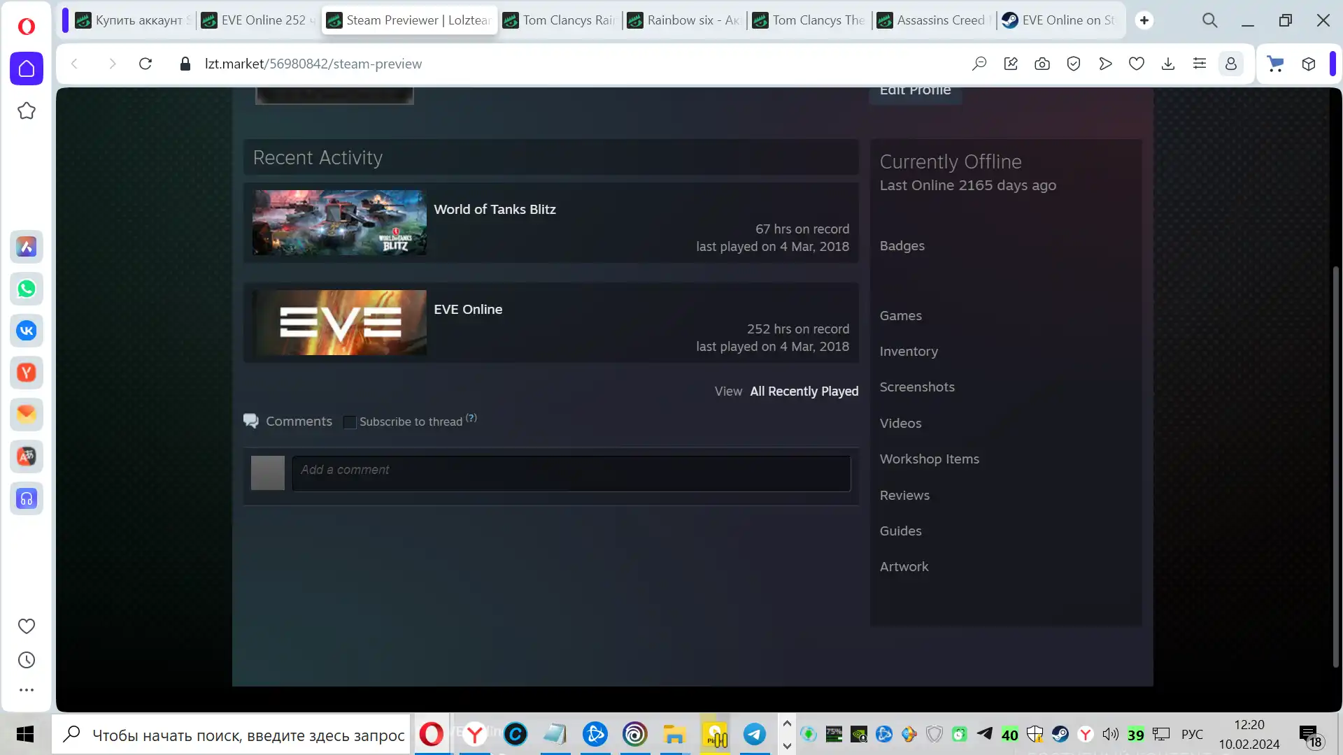Open the profile account icon
The width and height of the screenshot is (1343, 755).
pyautogui.click(x=1231, y=64)
